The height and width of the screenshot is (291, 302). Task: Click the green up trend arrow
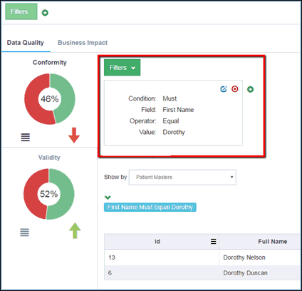coord(75,230)
